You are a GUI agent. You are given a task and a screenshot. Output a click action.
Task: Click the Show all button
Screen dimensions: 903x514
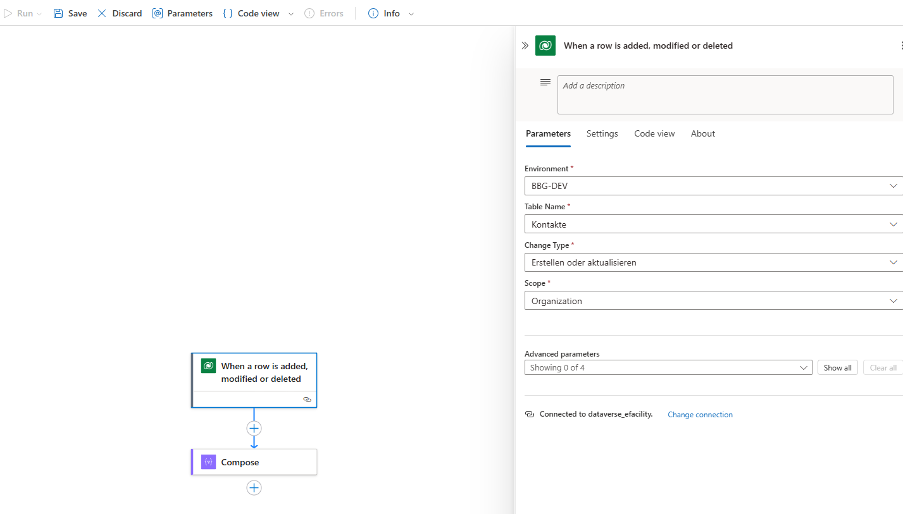pos(837,367)
